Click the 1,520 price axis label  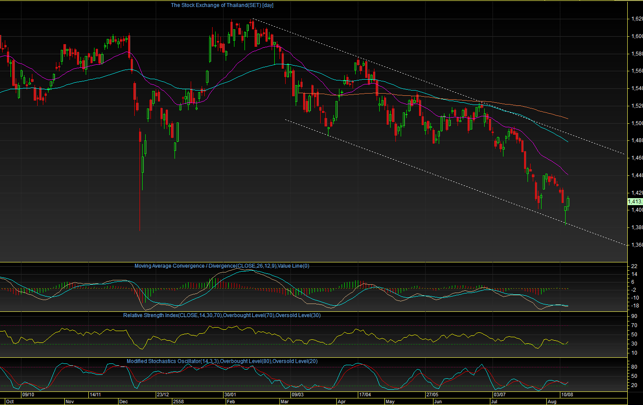click(x=637, y=106)
